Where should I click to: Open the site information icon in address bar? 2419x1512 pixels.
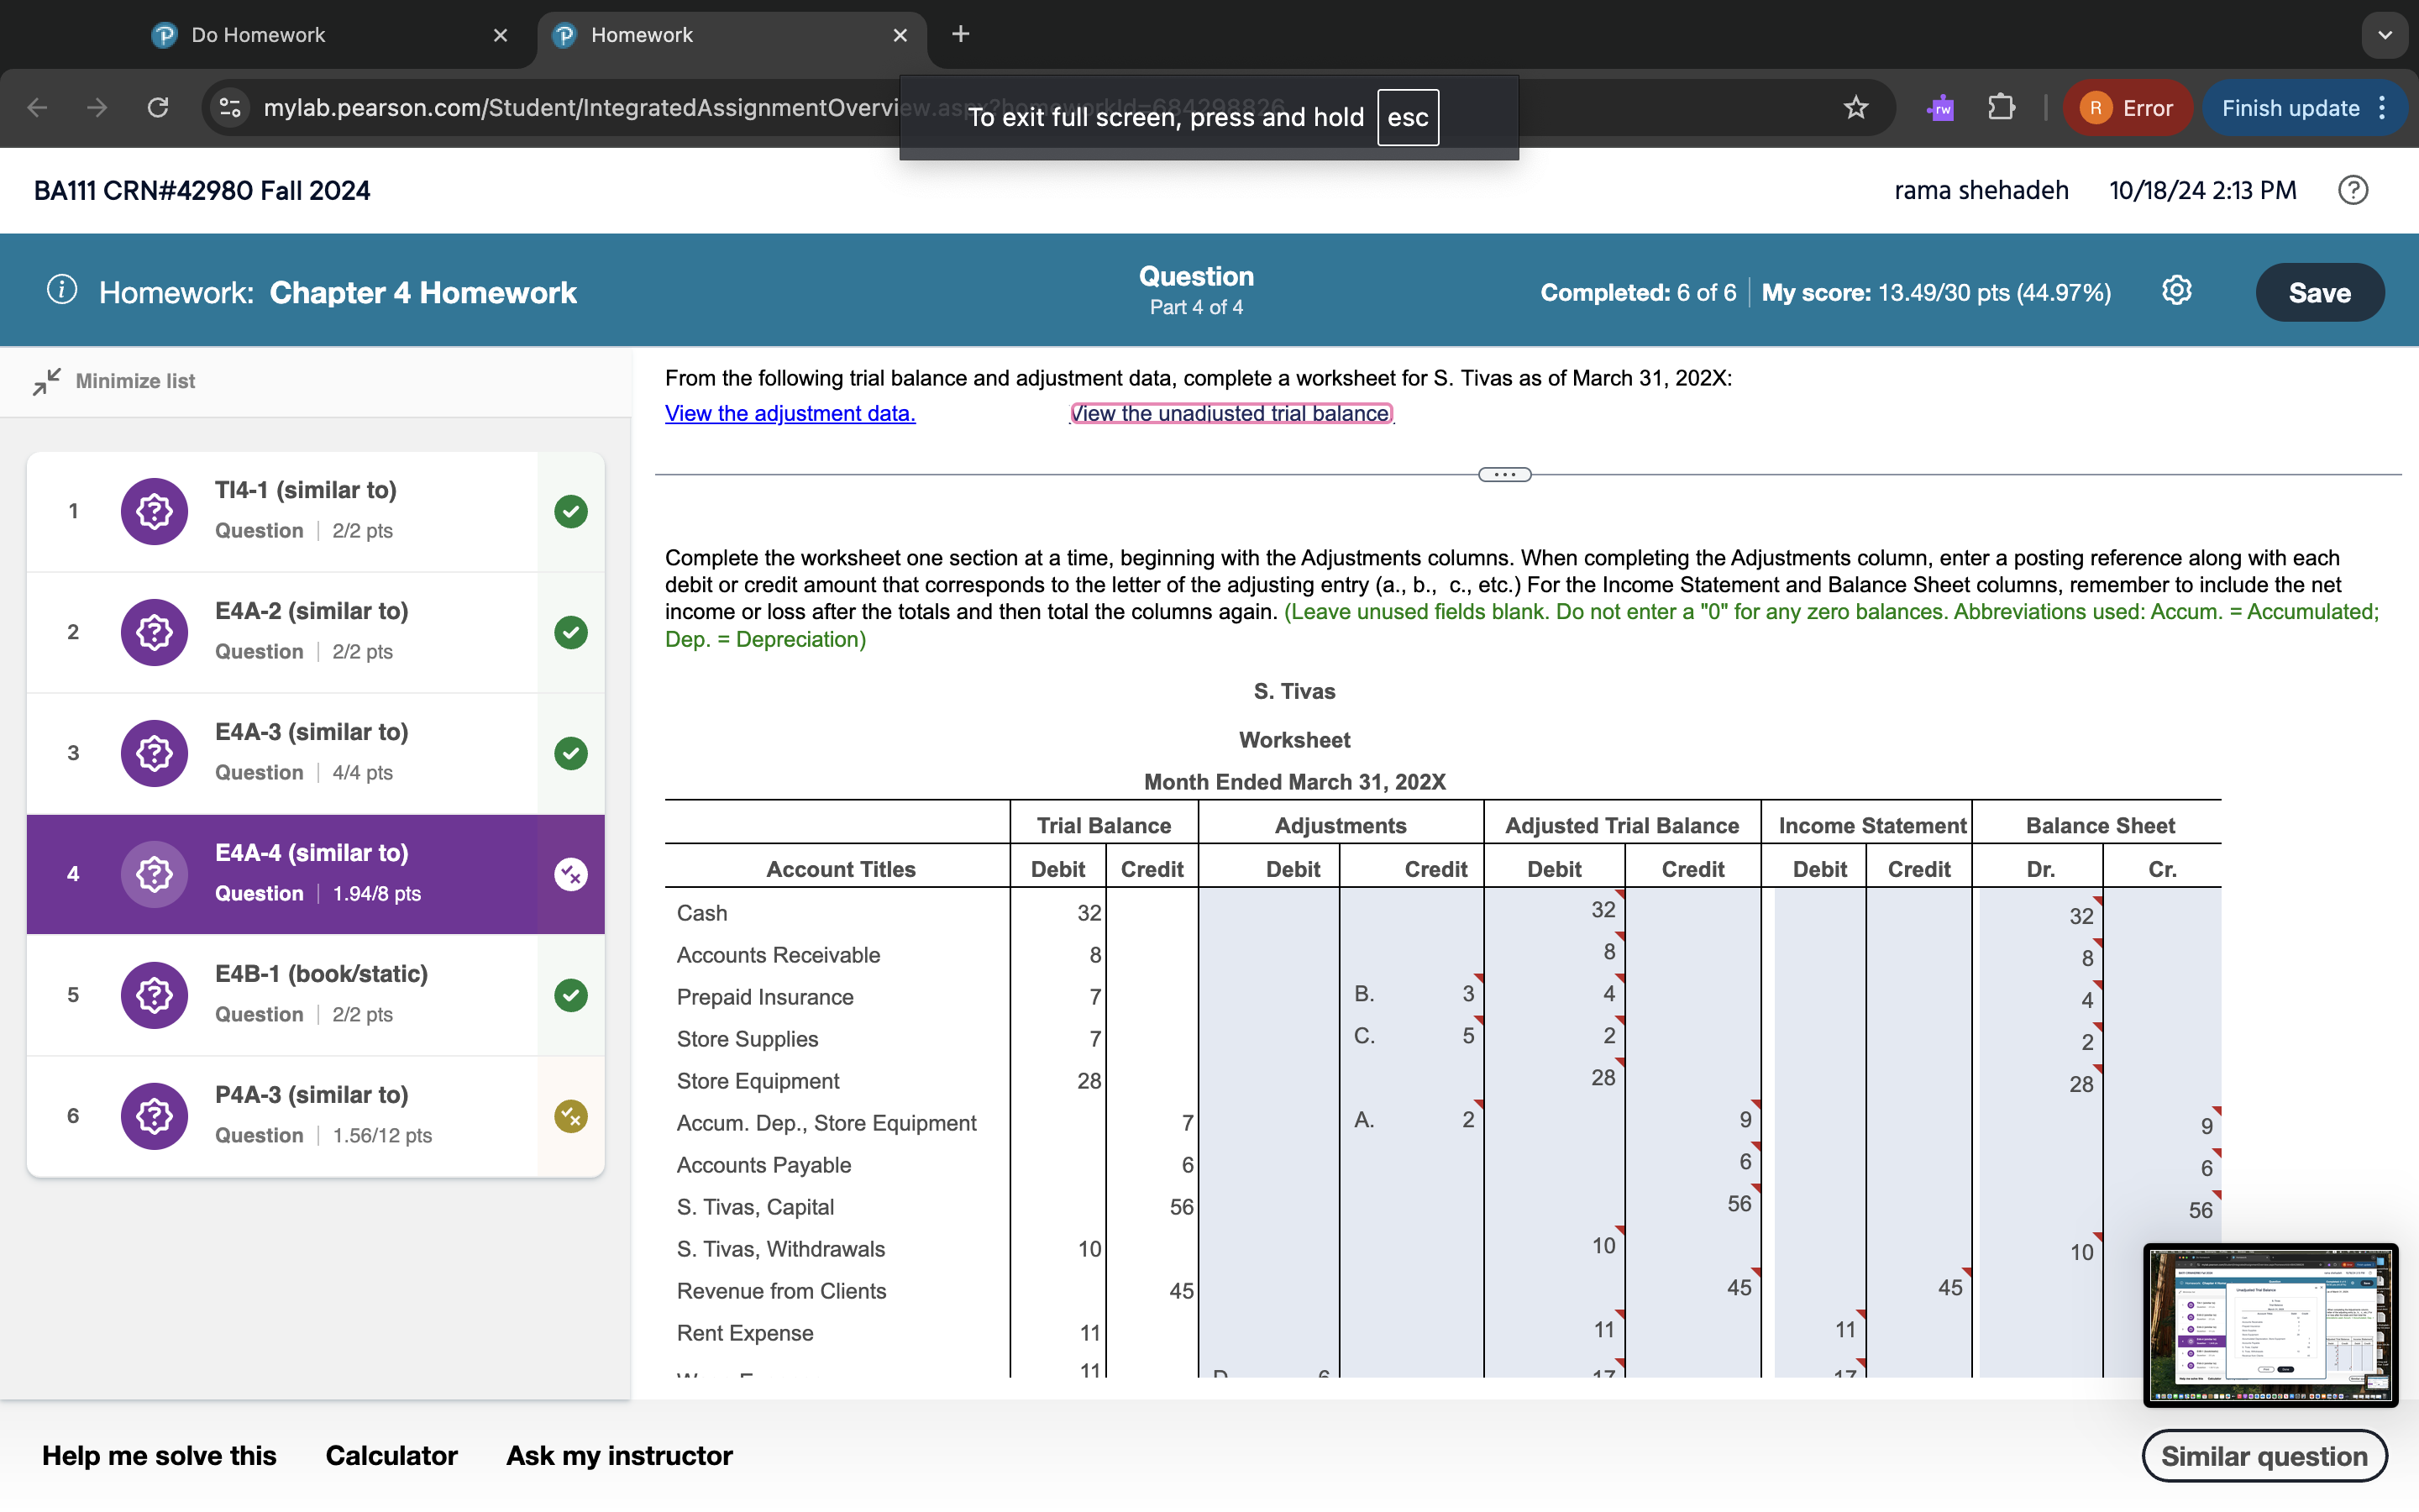(231, 108)
